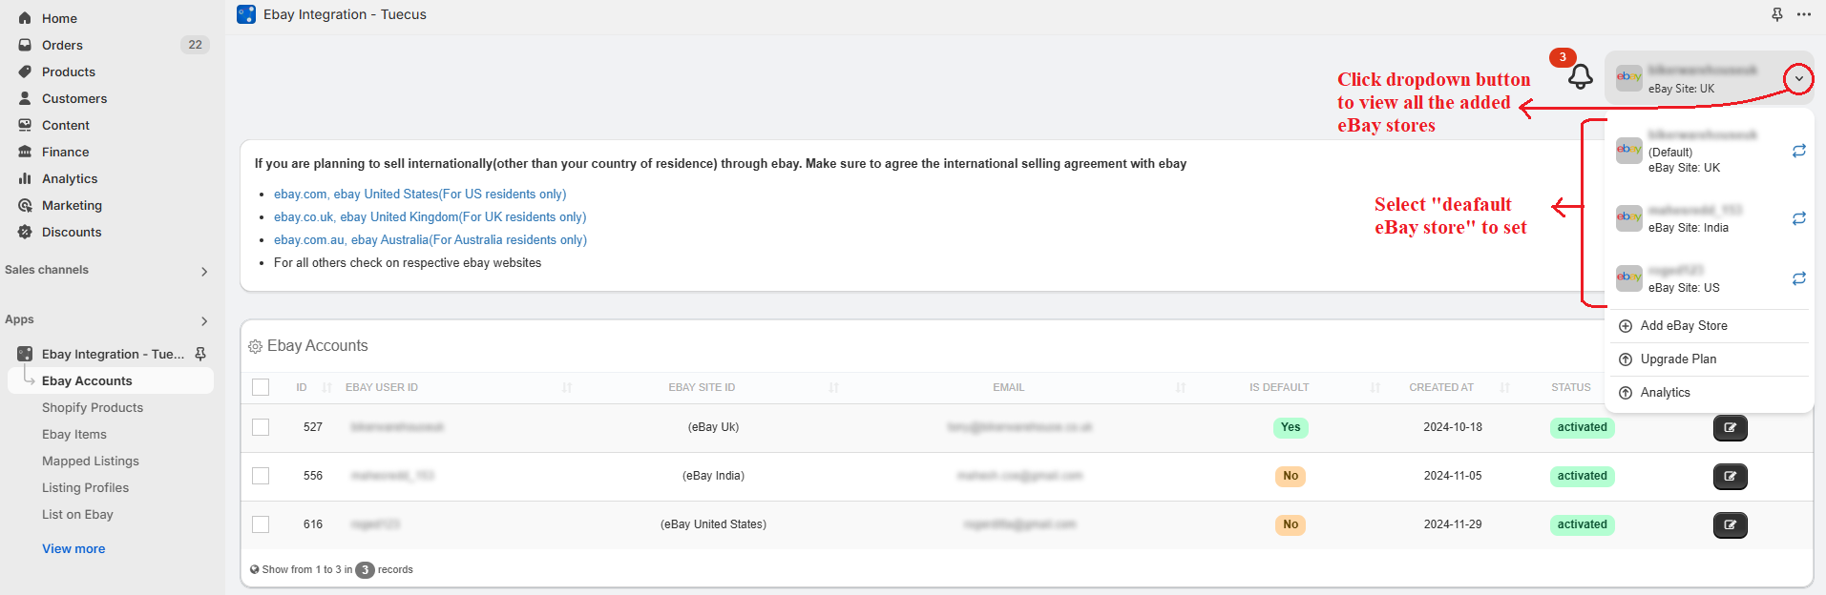This screenshot has height=595, width=1826.
Task: Switch to eBay India store sync icon
Action: pos(1798,218)
